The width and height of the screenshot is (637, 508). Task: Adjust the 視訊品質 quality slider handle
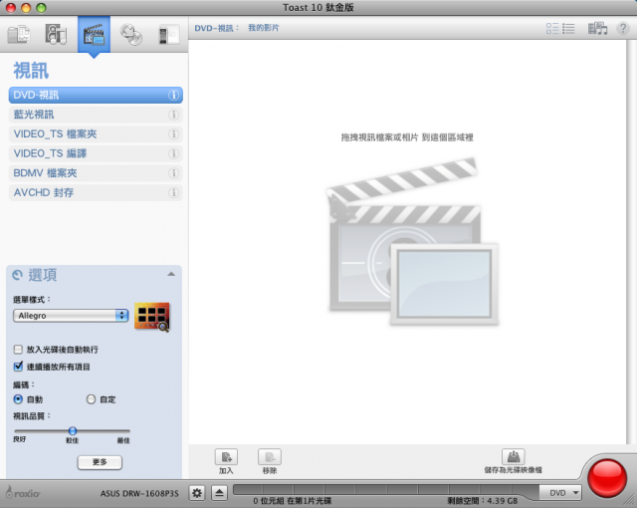click(73, 430)
